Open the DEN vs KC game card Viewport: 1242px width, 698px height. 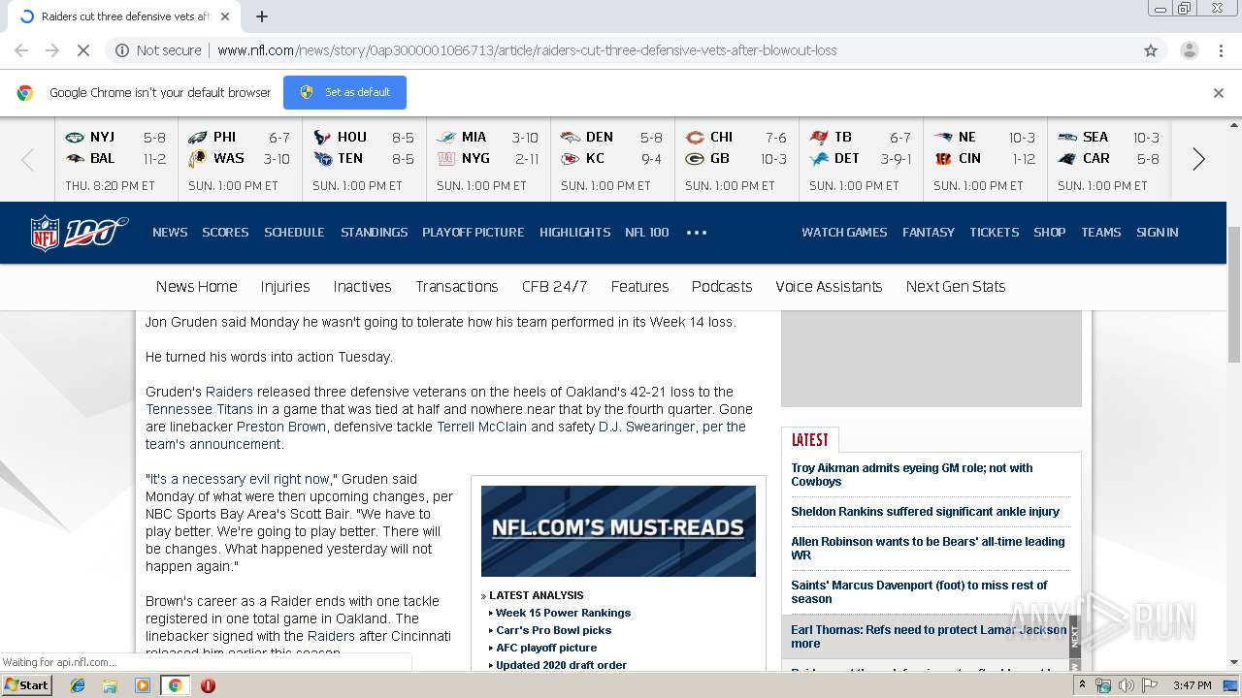(612, 160)
